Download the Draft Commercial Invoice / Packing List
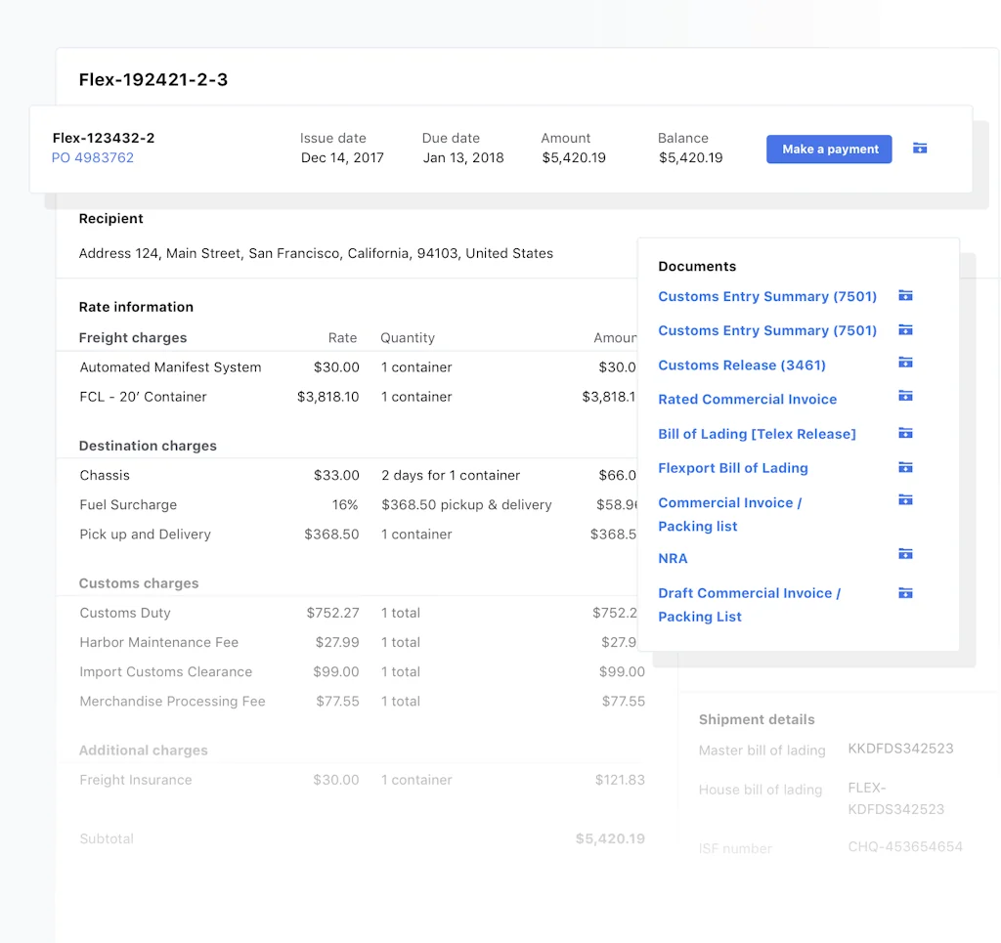The height and width of the screenshot is (943, 1001). point(905,592)
